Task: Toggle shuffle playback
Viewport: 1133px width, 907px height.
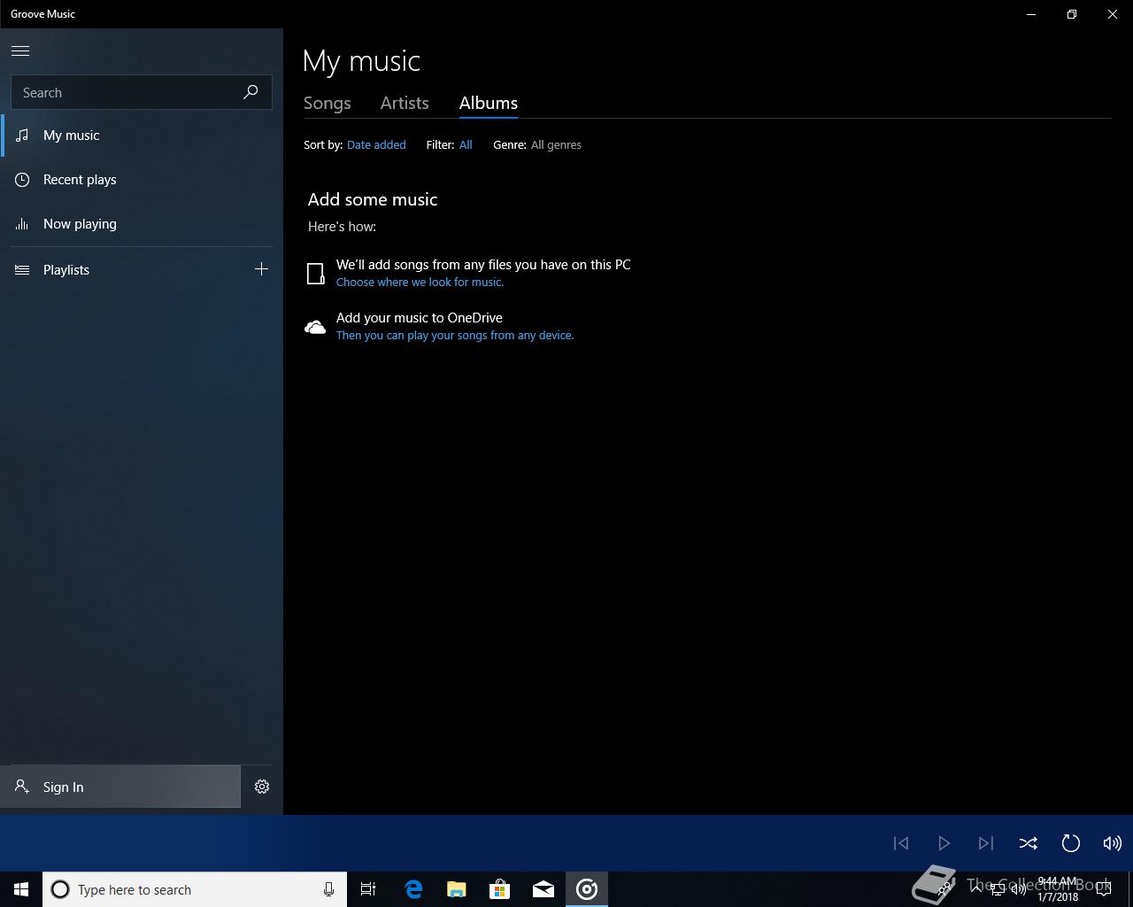Action: (1029, 843)
